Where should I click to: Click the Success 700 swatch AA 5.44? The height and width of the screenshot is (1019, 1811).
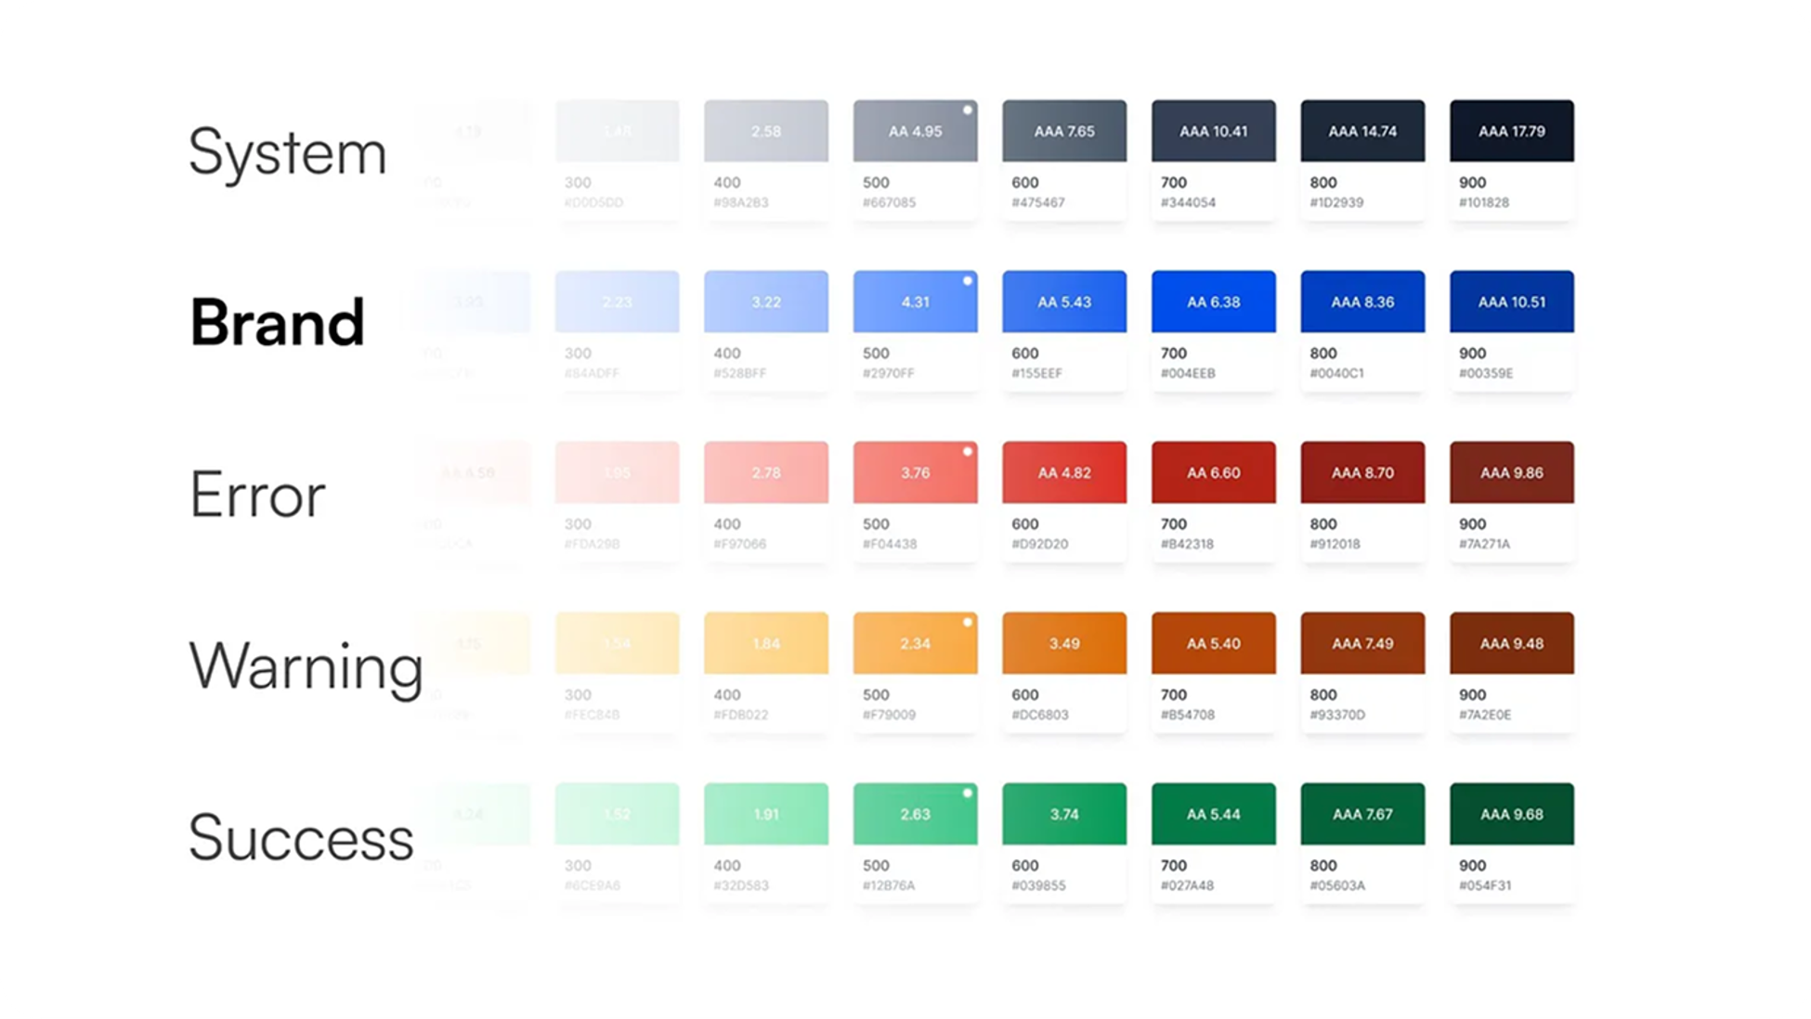pos(1213,814)
